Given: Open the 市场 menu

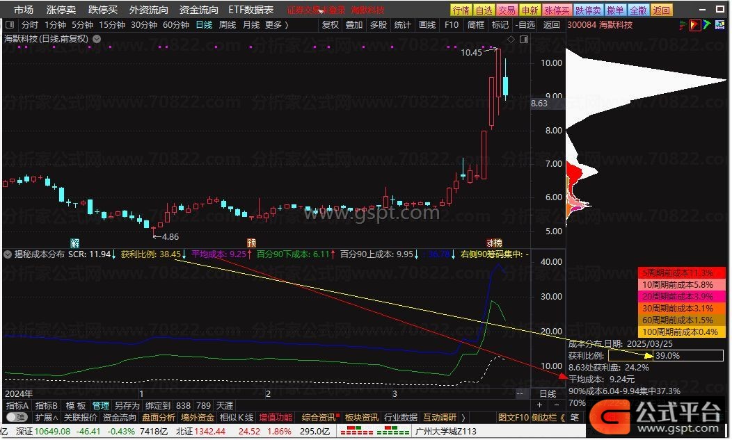Looking at the screenshot, I should tap(24, 10).
